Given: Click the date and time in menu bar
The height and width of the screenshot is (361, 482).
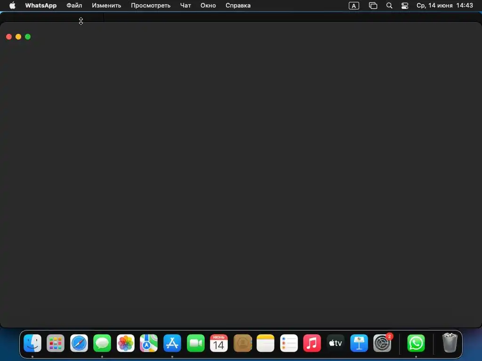Looking at the screenshot, I should pos(444,6).
